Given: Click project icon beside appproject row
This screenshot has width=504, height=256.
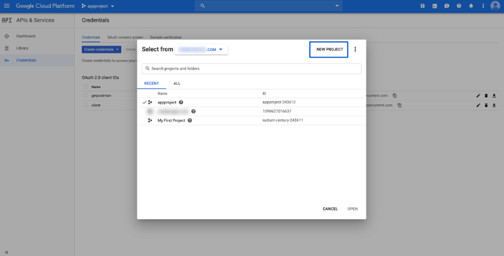Looking at the screenshot, I should [150, 102].
